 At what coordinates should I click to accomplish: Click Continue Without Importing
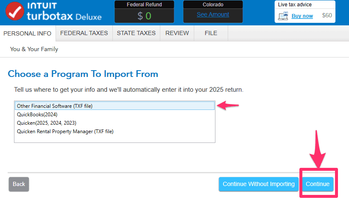point(259,184)
